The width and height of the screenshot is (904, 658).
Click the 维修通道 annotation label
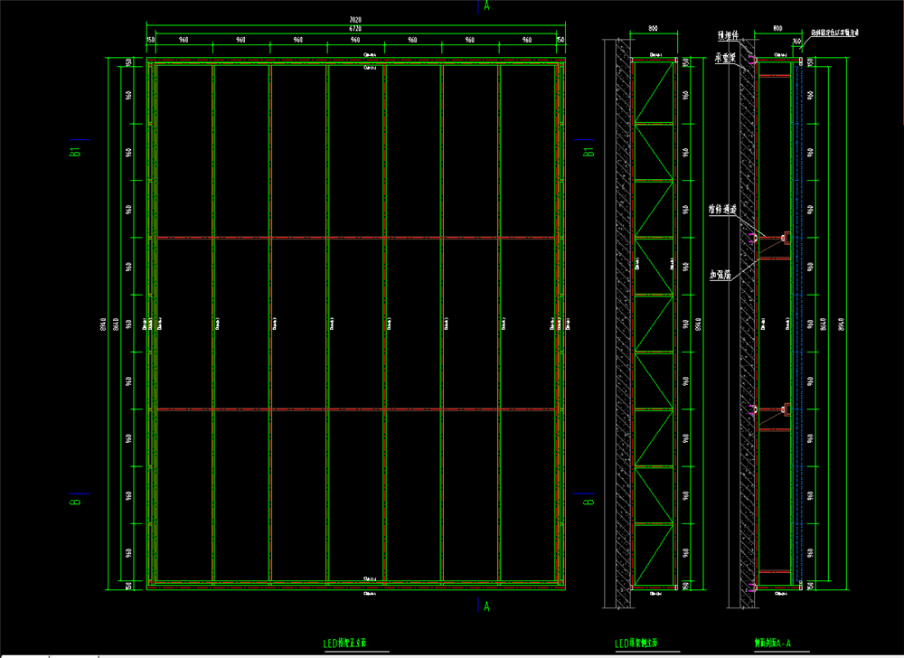722,210
